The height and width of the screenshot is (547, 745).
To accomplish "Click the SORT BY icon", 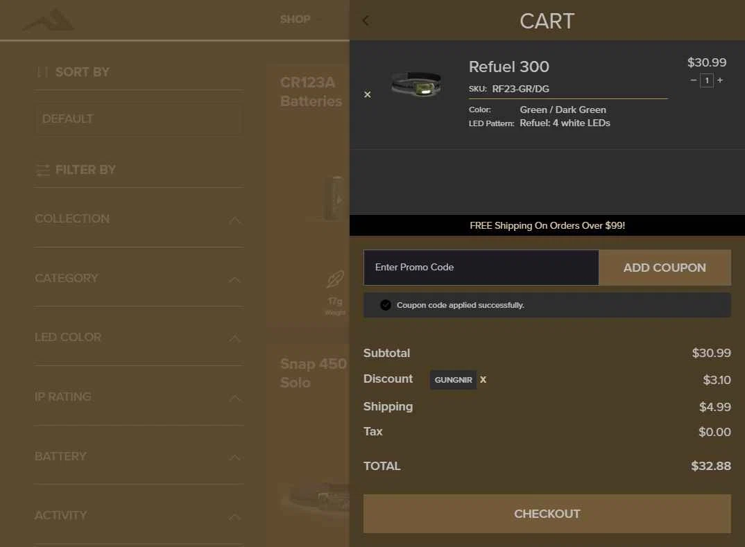I will coord(42,72).
